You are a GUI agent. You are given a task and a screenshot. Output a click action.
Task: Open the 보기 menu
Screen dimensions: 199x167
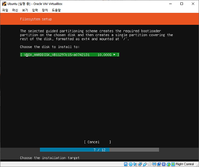[x=25, y=10]
